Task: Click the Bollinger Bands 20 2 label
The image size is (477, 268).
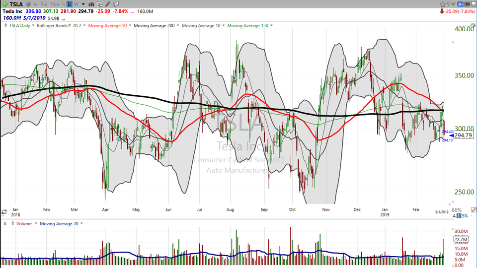Action: 59,25
